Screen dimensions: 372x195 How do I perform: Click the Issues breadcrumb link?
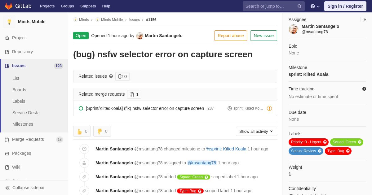point(135,20)
